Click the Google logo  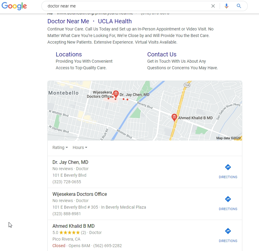pyautogui.click(x=14, y=6)
